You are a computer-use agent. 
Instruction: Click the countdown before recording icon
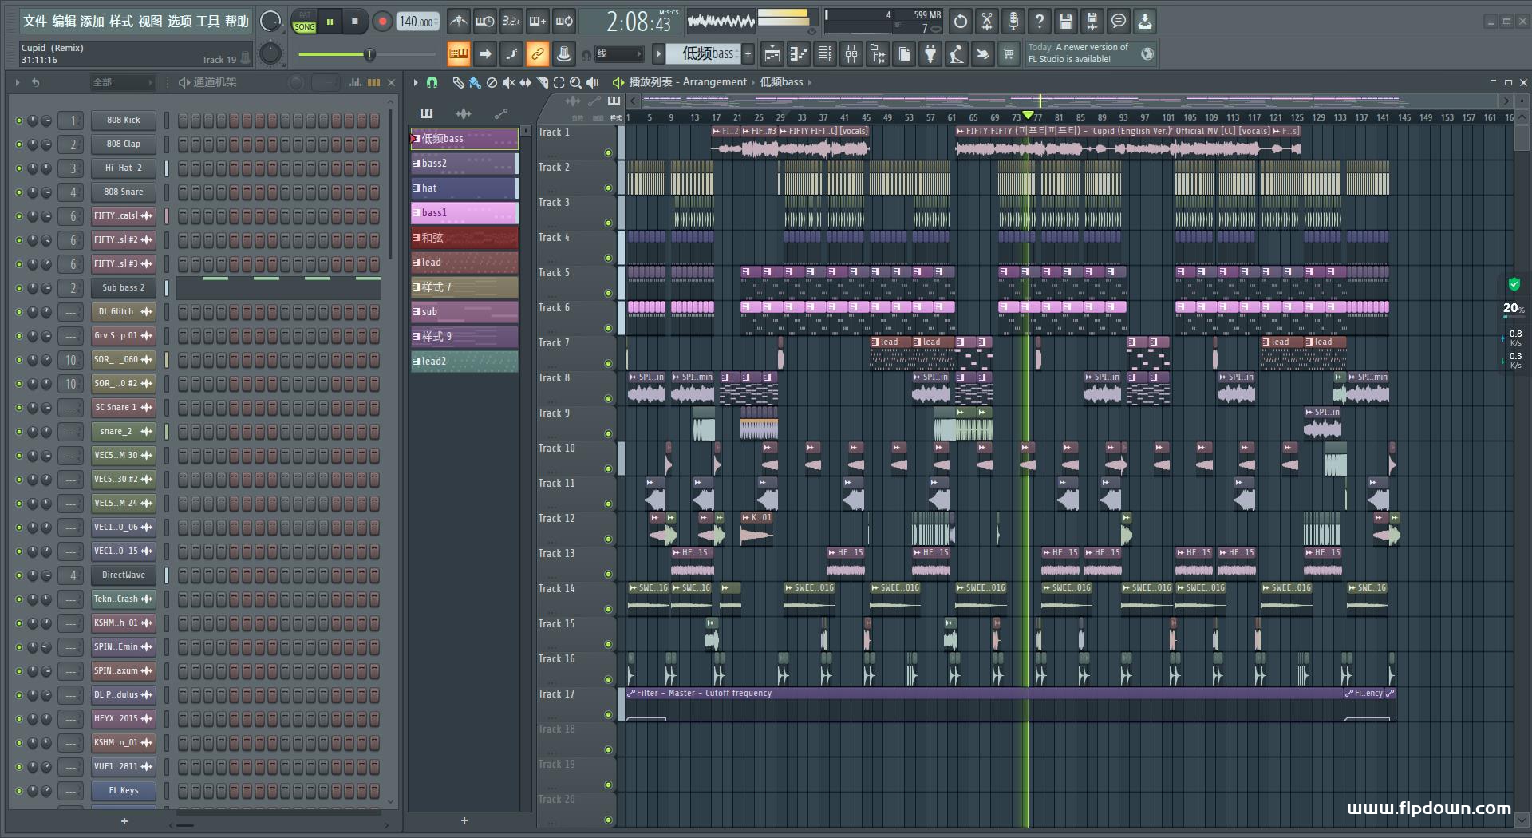pyautogui.click(x=511, y=22)
